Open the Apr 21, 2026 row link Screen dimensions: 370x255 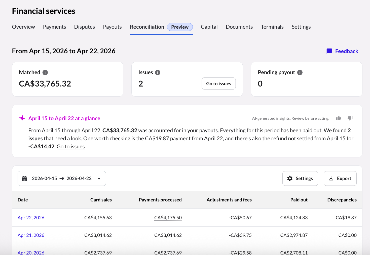tap(31, 235)
